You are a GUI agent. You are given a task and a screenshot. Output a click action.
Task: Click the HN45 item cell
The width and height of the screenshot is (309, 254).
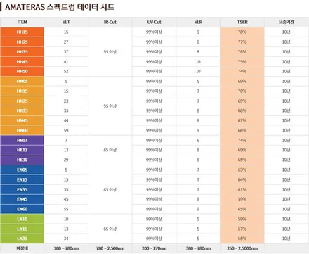pyautogui.click(x=22, y=120)
